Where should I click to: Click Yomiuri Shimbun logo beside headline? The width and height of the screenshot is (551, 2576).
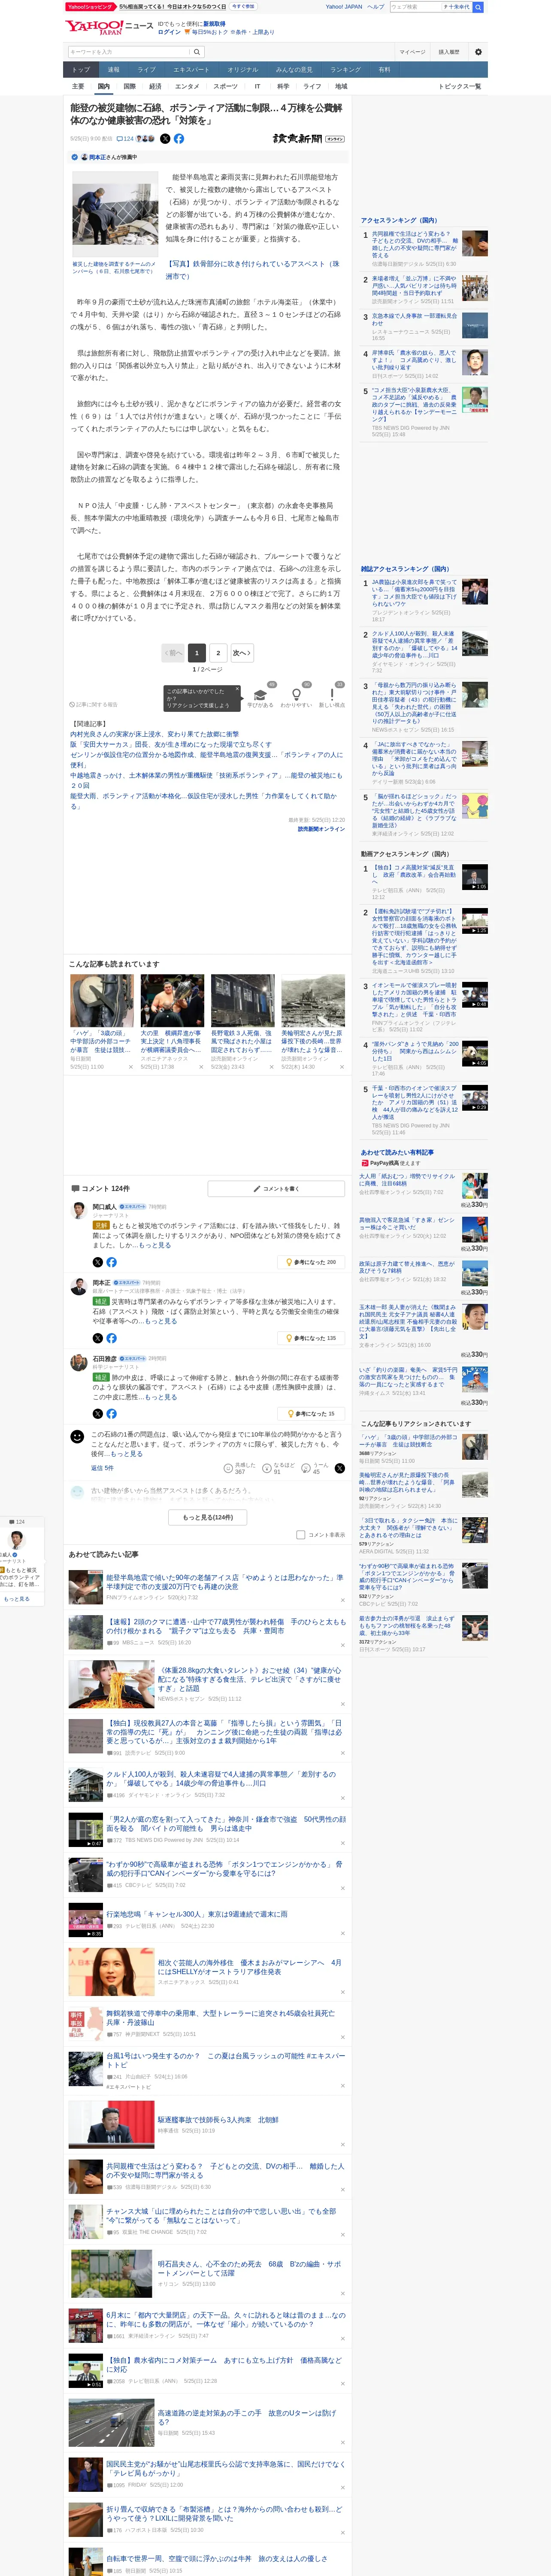pyautogui.click(x=309, y=139)
